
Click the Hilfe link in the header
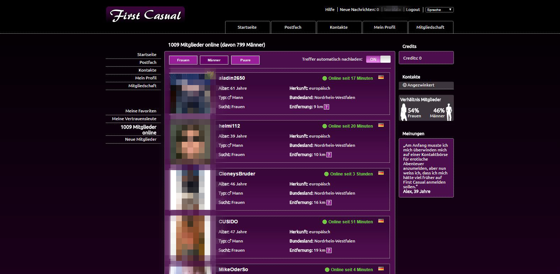330,10
